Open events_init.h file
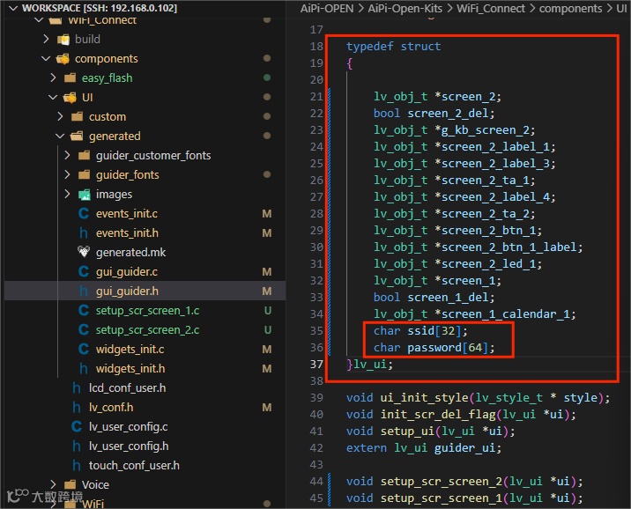 point(127,232)
